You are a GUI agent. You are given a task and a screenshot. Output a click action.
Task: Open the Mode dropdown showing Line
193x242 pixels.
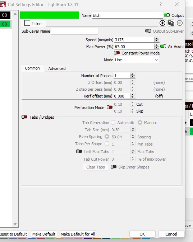[x=137, y=60]
